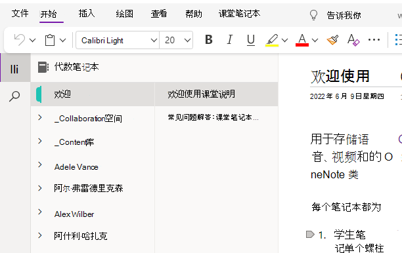Click the 欢迎使用 page title
Screen dimensions: 402x253
[x=340, y=76]
